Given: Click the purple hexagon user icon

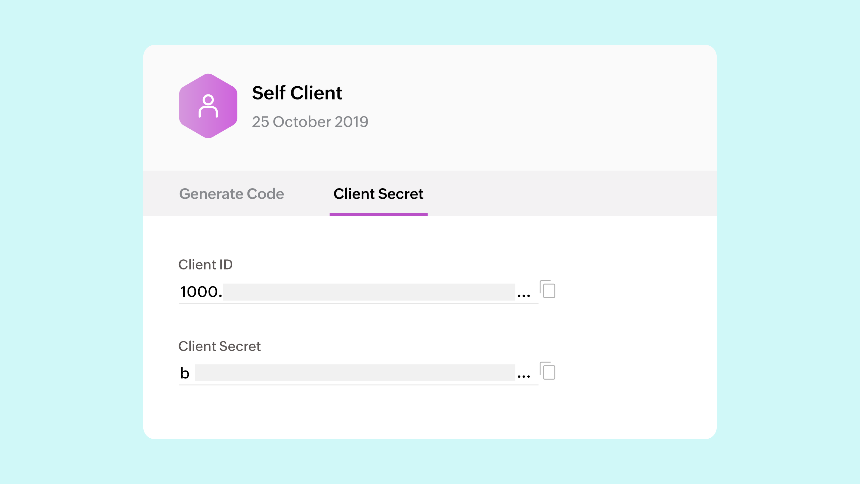Looking at the screenshot, I should pos(208,106).
